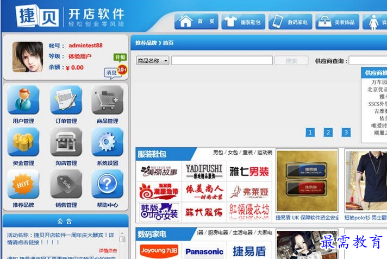This screenshot has height=259, width=387.
Task: Click 童装 category link
Action: point(247,153)
